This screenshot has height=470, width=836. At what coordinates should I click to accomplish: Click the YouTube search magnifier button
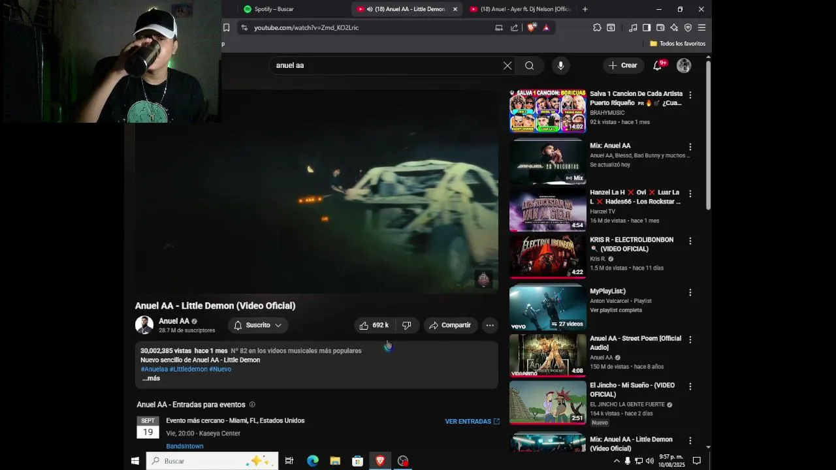530,65
